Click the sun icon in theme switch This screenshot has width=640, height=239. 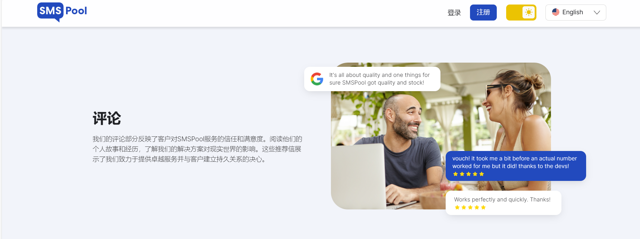pos(528,13)
